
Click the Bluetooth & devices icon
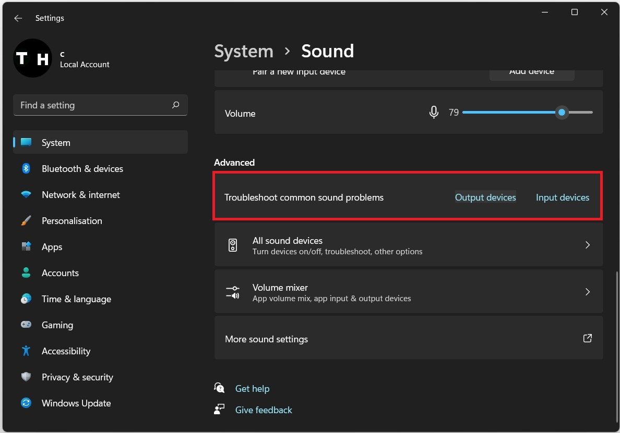click(26, 169)
